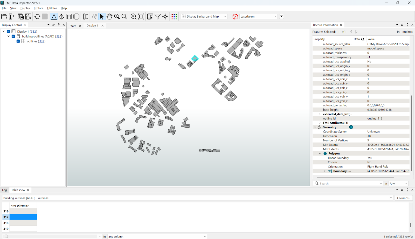Click the outline count link (332) for outlines
415x239 pixels.
pos(41,41)
